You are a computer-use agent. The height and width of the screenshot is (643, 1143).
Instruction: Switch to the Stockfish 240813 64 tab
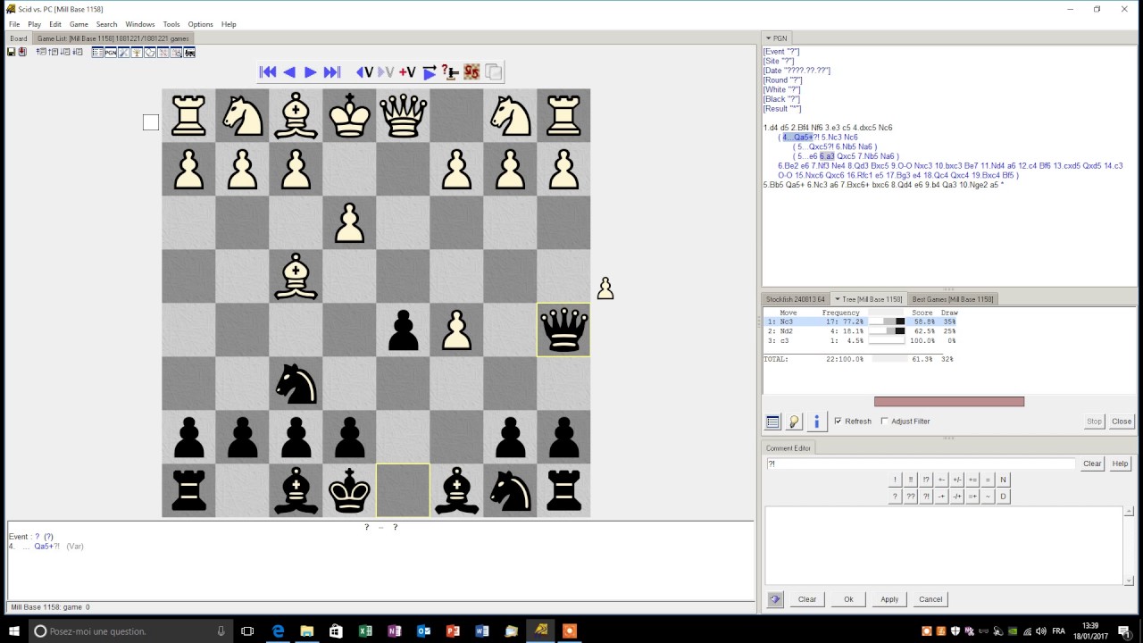pyautogui.click(x=796, y=299)
